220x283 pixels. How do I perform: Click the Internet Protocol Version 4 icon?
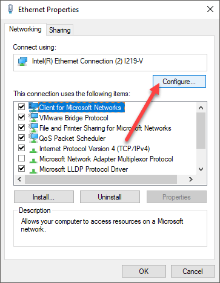[x=33, y=150]
